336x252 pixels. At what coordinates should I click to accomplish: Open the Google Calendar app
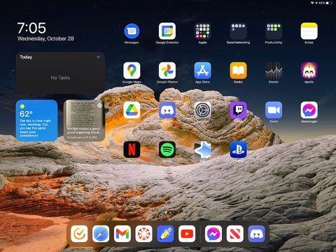pos(167,31)
